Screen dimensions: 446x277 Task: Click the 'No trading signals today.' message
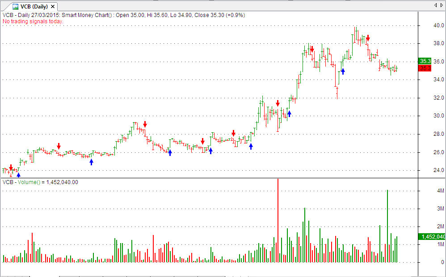[33, 21]
